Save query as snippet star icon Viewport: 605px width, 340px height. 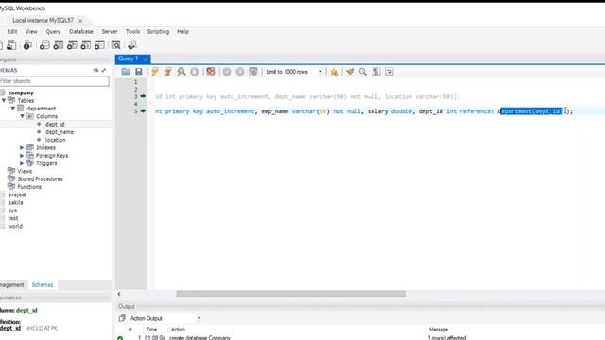point(334,72)
